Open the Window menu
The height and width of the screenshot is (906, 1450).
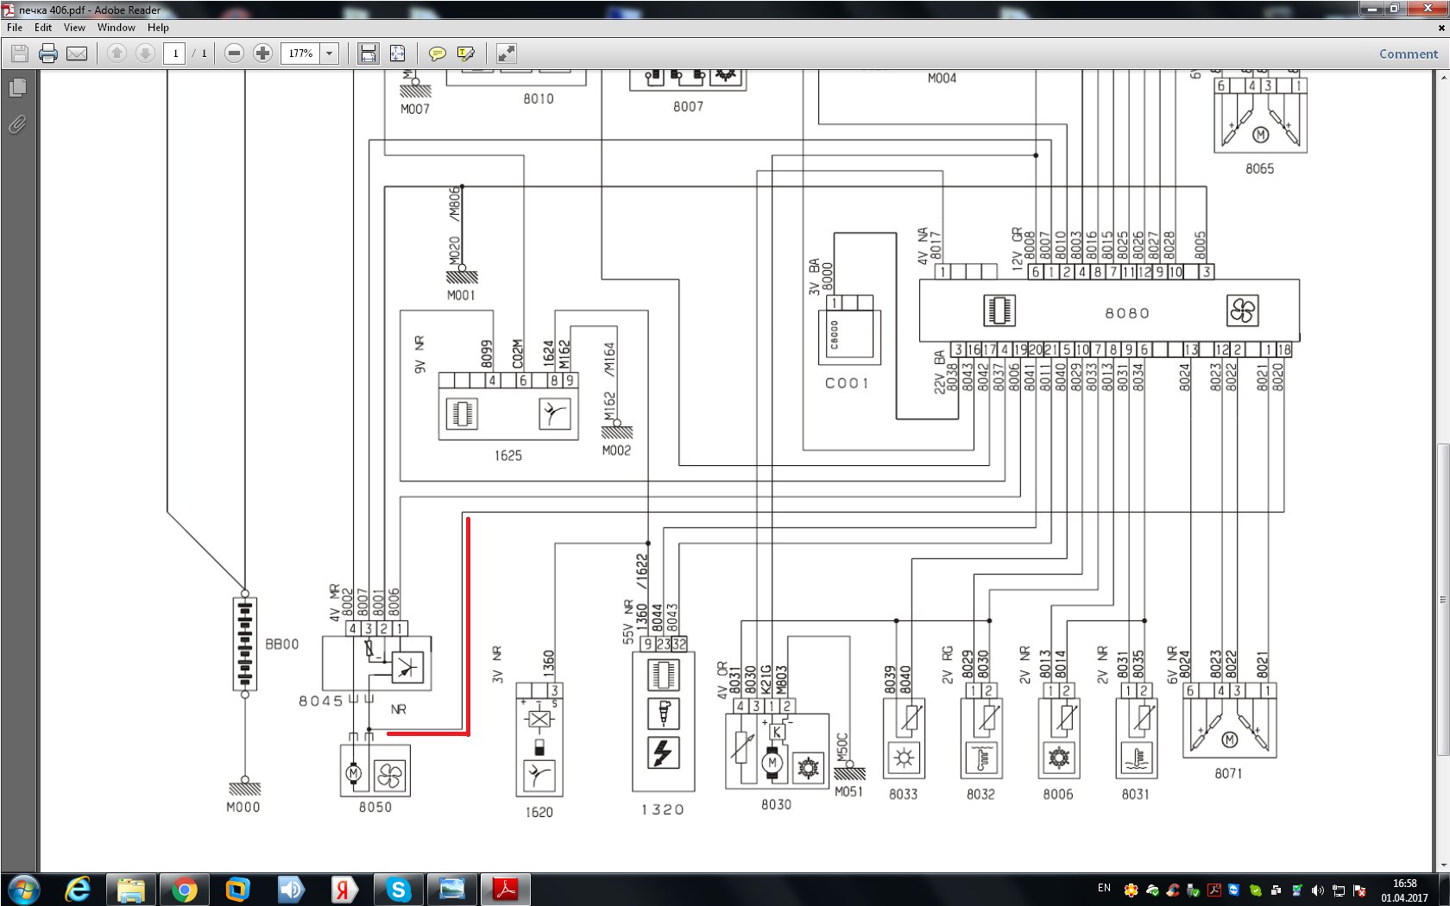(x=116, y=28)
